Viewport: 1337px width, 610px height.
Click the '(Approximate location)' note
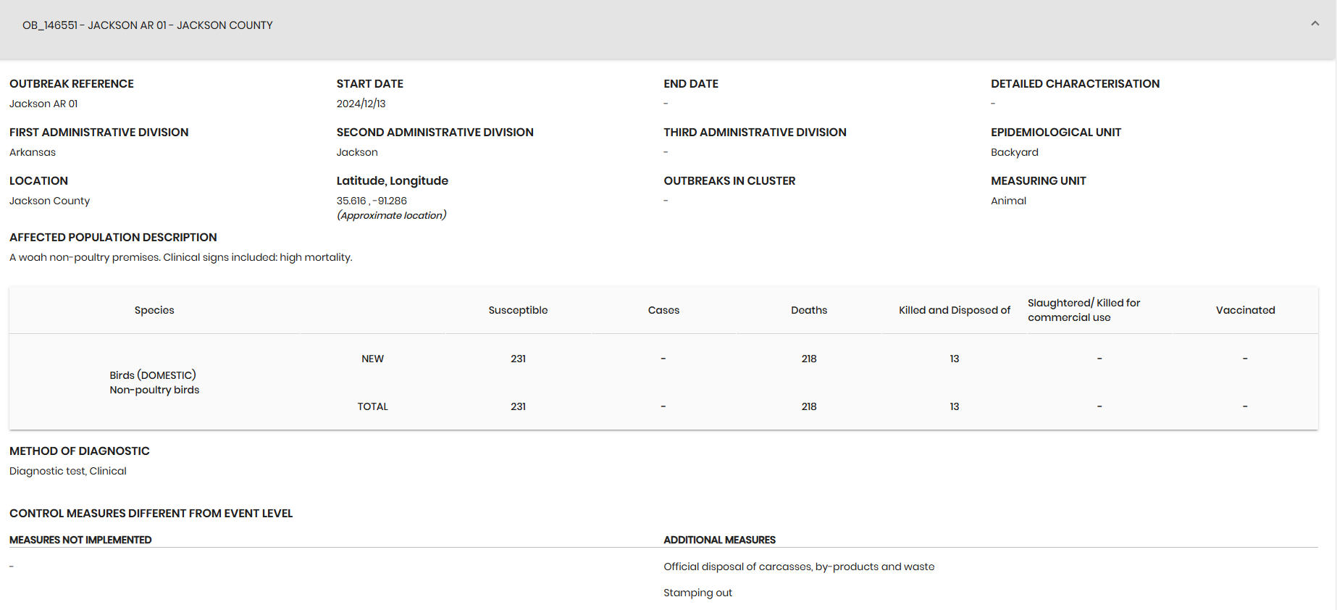tap(391, 215)
